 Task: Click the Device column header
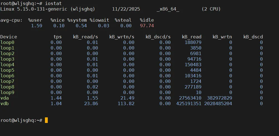coord(9,37)
